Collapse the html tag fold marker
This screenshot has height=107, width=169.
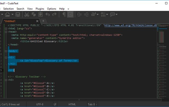(6, 29)
